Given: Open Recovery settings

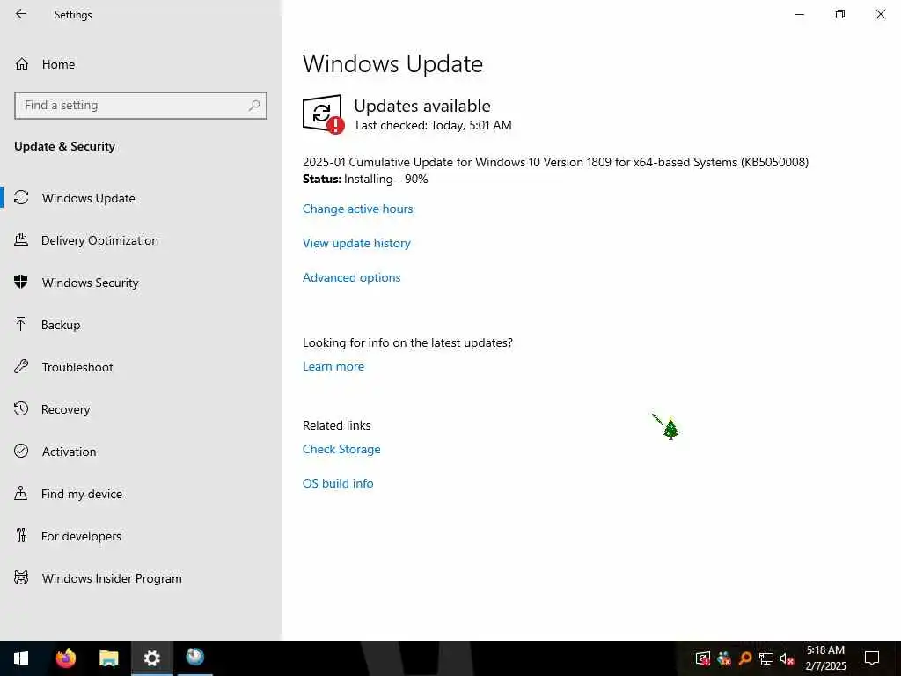Looking at the screenshot, I should point(141,409).
